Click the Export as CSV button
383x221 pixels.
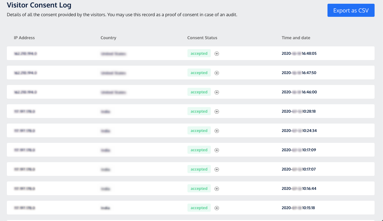coord(351,10)
